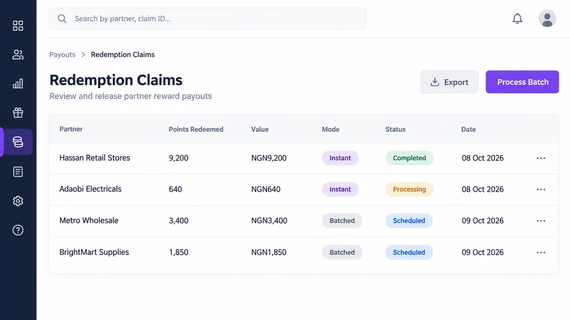Click the NGN3,400 value cell
The height and width of the screenshot is (320, 570).
click(269, 220)
